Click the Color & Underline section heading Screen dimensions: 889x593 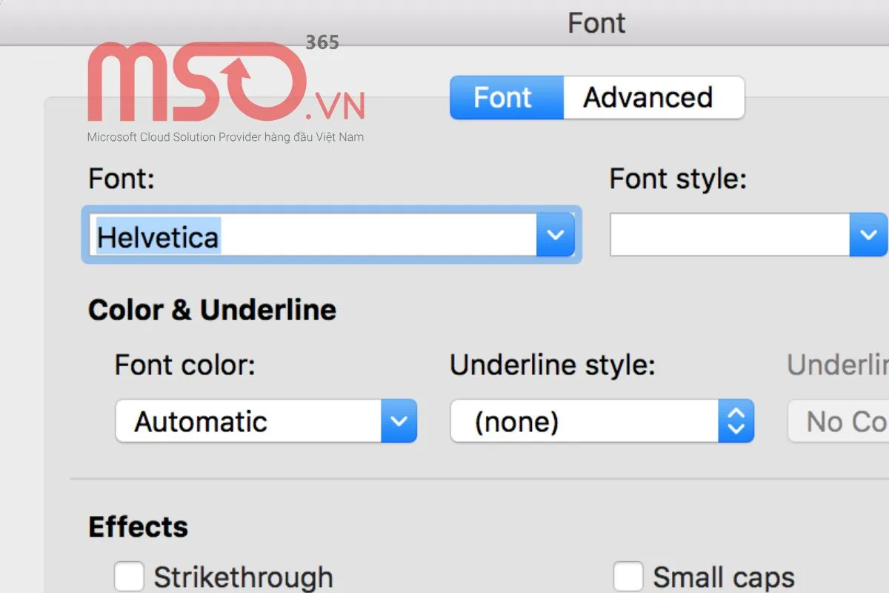[x=212, y=310]
